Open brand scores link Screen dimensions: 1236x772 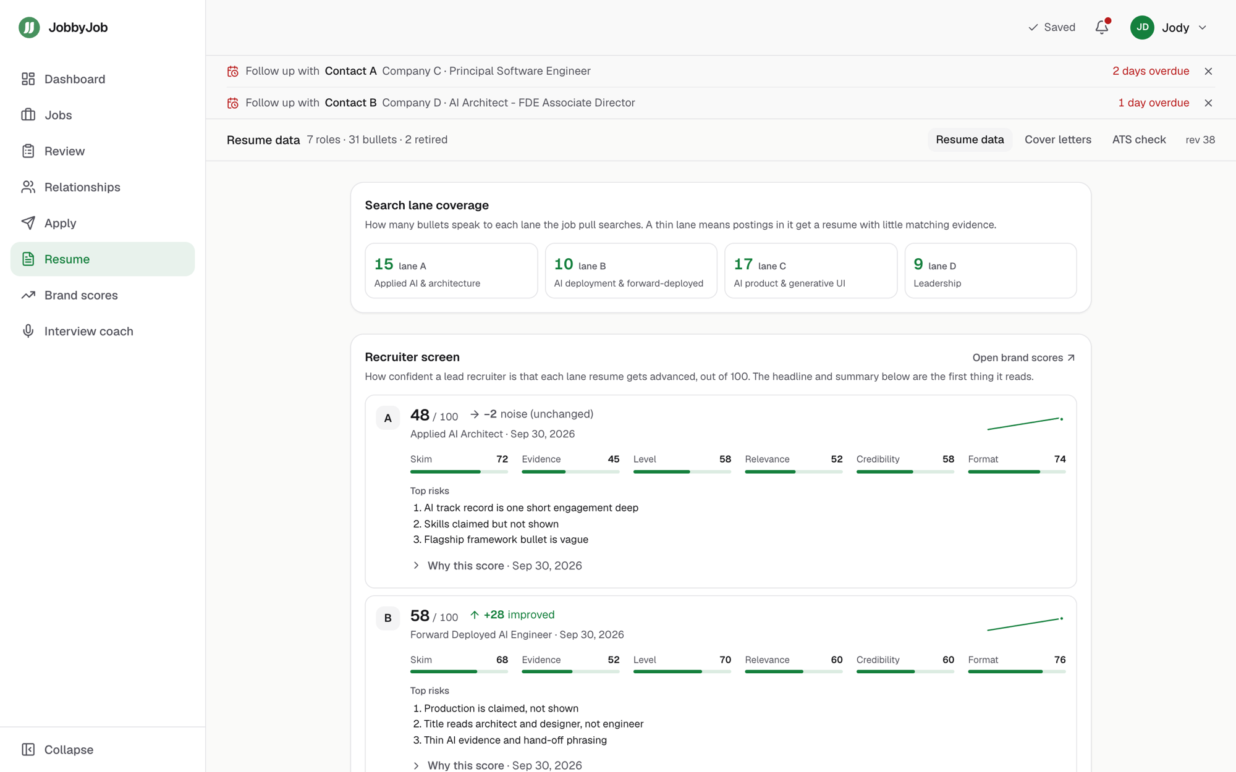point(1023,358)
